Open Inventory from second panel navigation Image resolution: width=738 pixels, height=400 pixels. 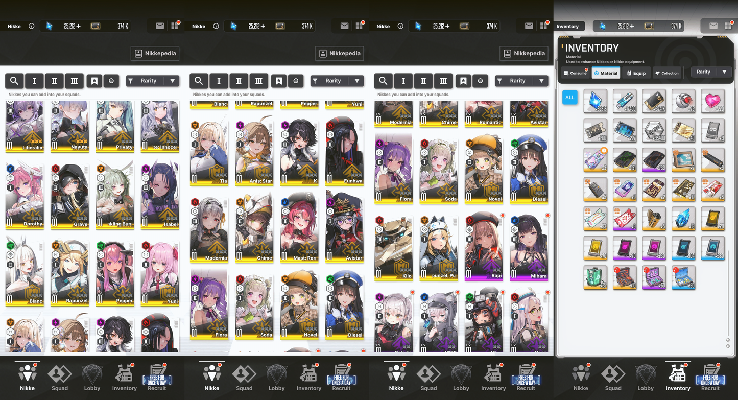[309, 378]
